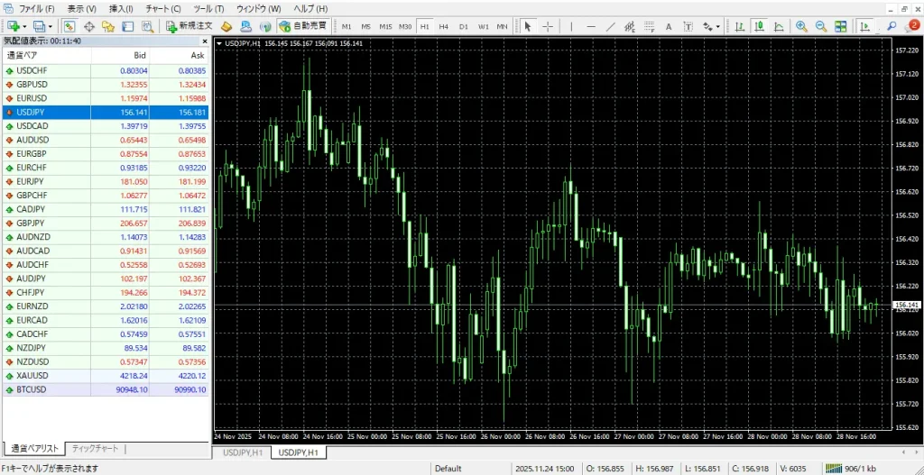Expand the profiles dropdown arrow
The image size is (924, 475).
[x=51, y=26]
